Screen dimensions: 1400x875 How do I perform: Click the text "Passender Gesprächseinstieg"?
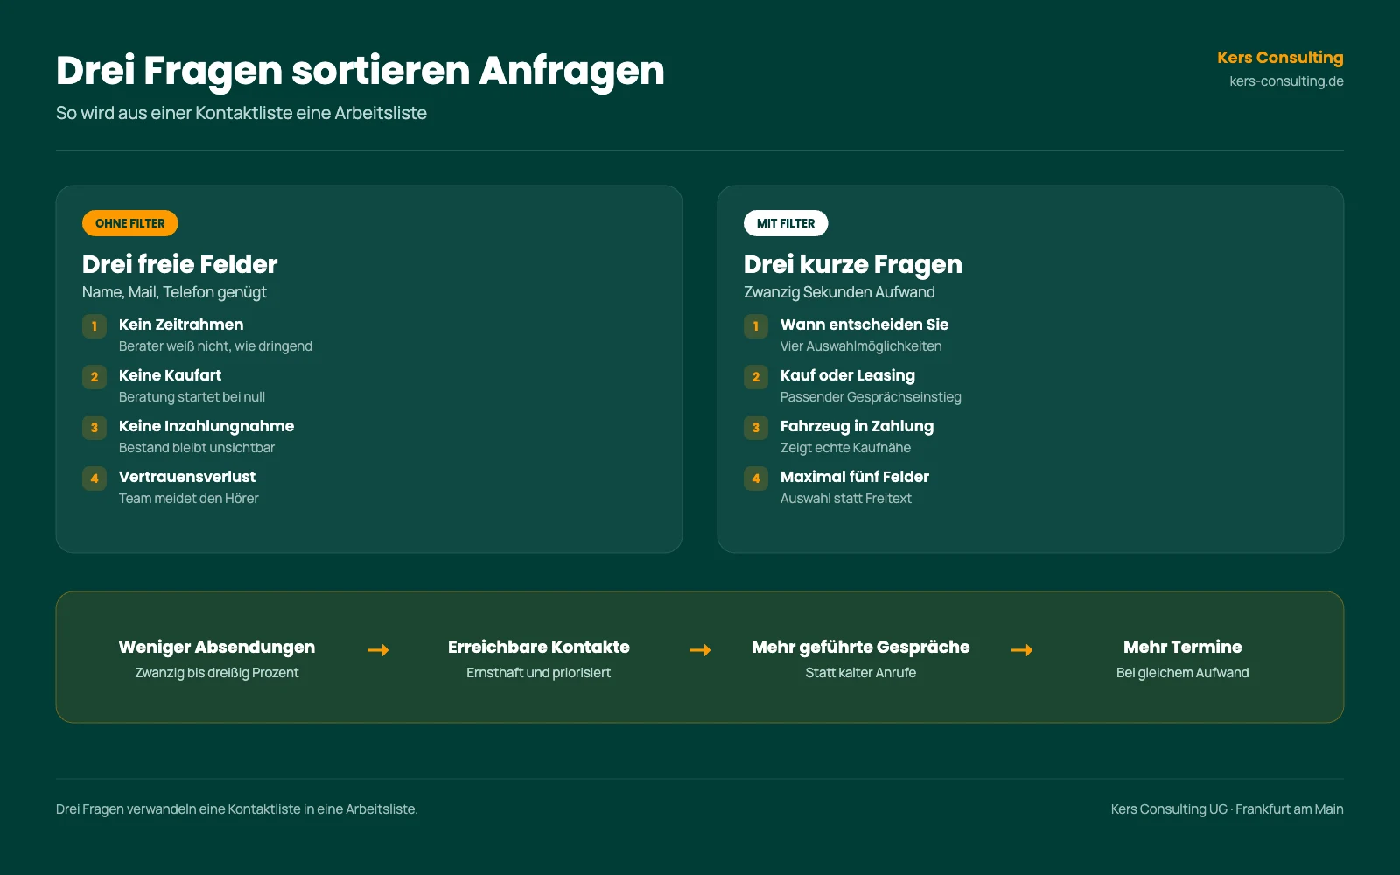pyautogui.click(x=871, y=397)
